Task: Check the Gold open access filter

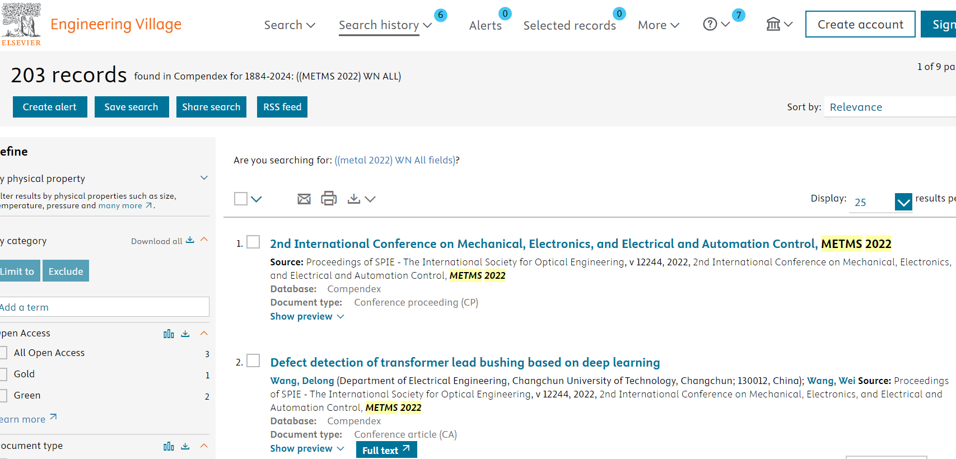Action: click(x=3, y=374)
